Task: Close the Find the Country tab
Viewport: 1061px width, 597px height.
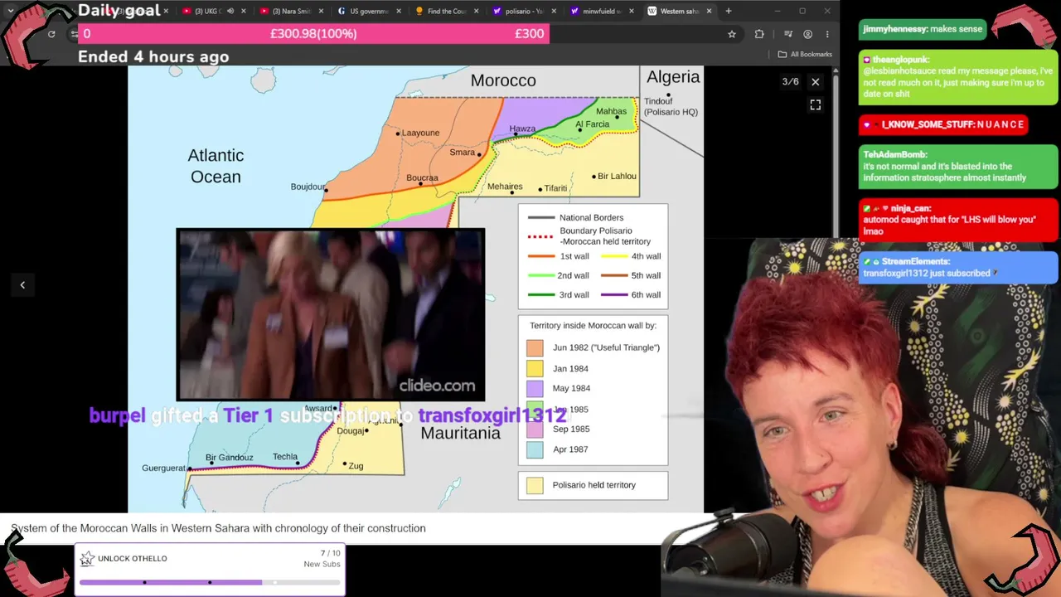Action: (477, 11)
